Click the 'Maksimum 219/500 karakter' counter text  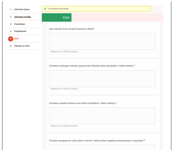(x=64, y=126)
